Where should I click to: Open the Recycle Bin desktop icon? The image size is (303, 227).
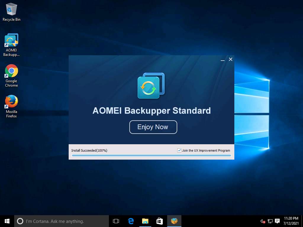[12, 12]
